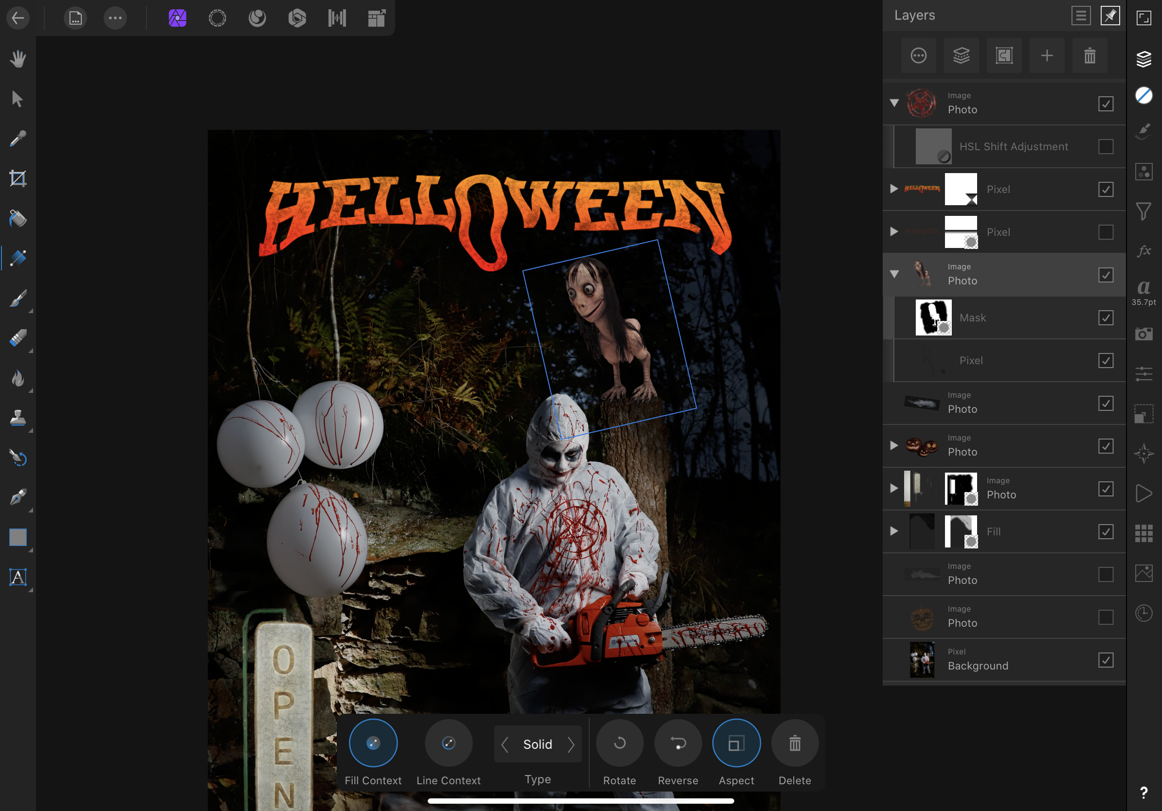Add a new layer with plus button
Viewport: 1162px width, 811px height.
(x=1047, y=55)
